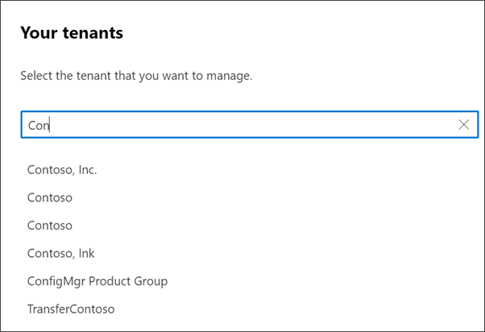Viewport: 485px width, 332px height.
Task: Switch to the ConfigMgr Product Group entry
Action: pos(97,281)
